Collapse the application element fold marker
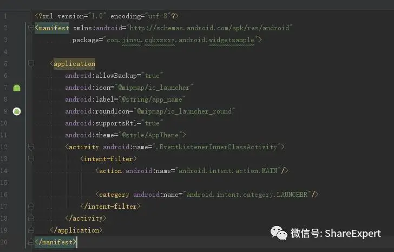The height and width of the screenshot is (252, 394). tap(31, 63)
